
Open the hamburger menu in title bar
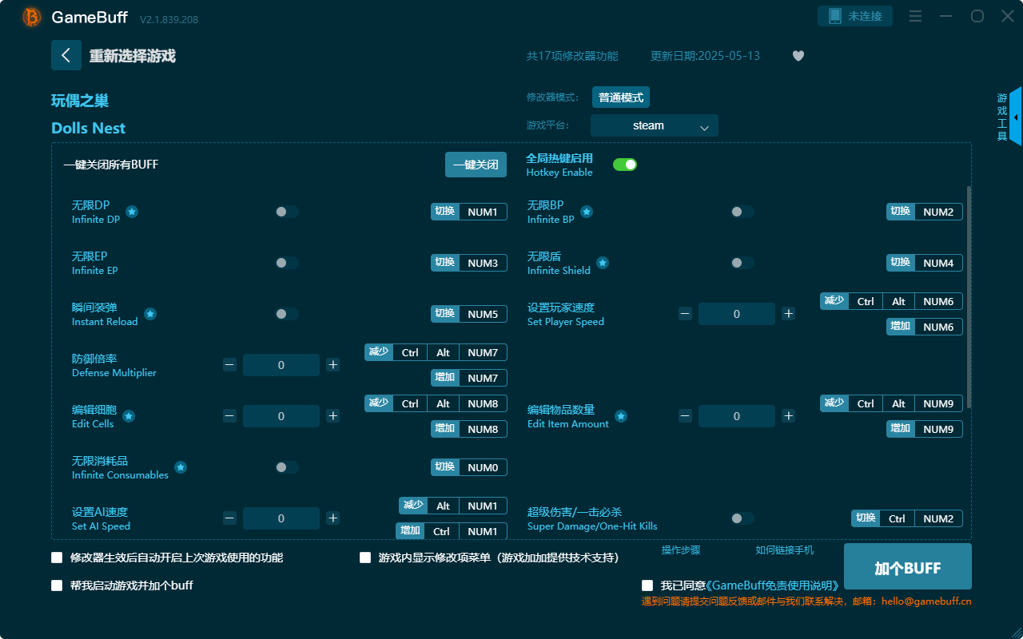pos(915,15)
